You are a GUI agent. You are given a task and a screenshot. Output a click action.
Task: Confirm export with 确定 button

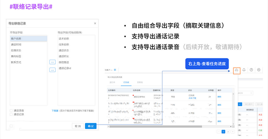[x=91, y=126]
